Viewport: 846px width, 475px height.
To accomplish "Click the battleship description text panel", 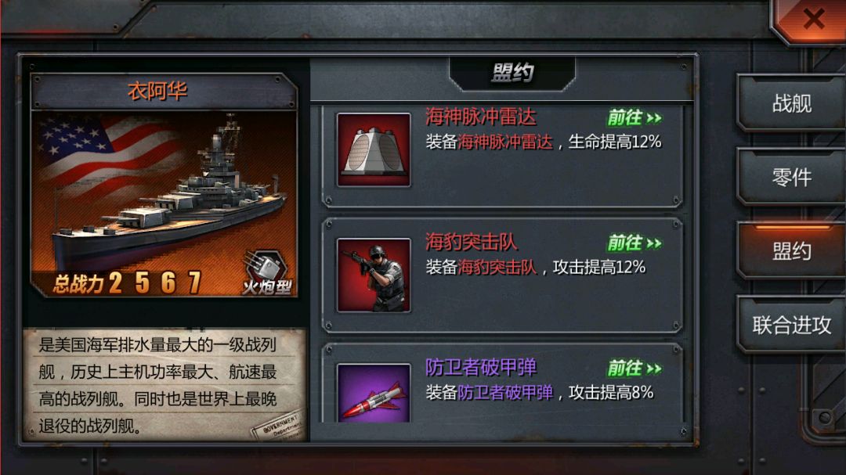I will point(164,385).
